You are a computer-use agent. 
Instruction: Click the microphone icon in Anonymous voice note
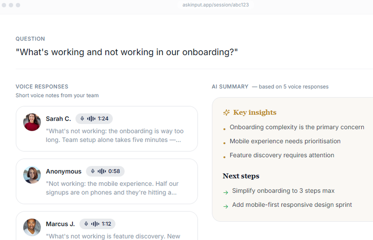93,171
